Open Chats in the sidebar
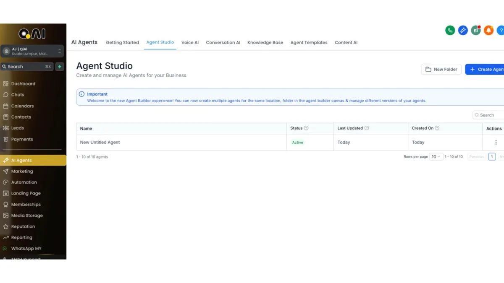The width and height of the screenshot is (504, 283). click(18, 95)
